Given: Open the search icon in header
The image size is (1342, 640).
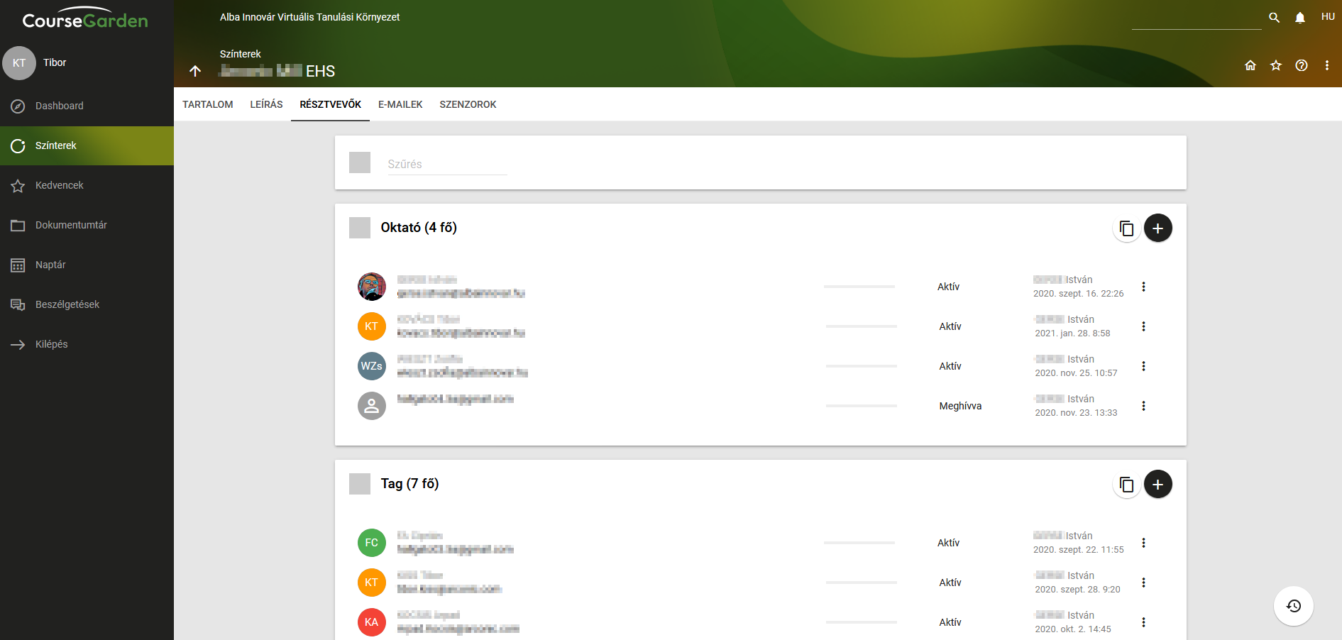Looking at the screenshot, I should click(x=1274, y=18).
